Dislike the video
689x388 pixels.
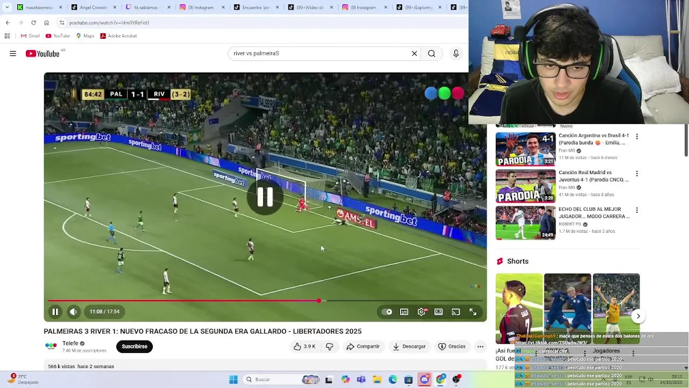(x=329, y=347)
